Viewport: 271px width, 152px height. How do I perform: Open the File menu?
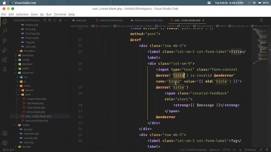coord(4,14)
